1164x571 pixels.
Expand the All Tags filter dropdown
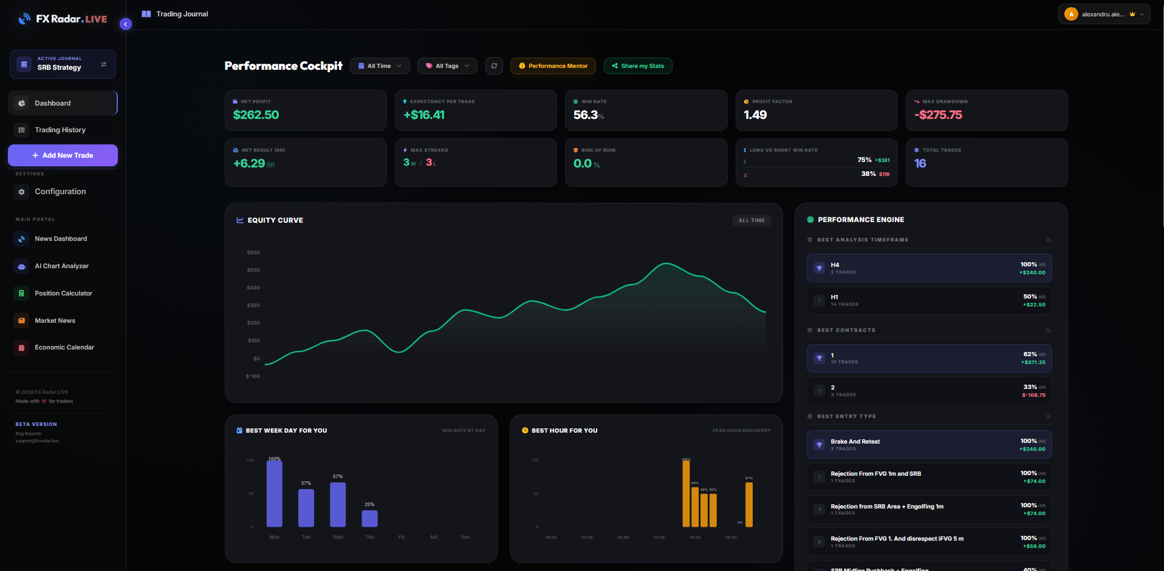pos(447,66)
